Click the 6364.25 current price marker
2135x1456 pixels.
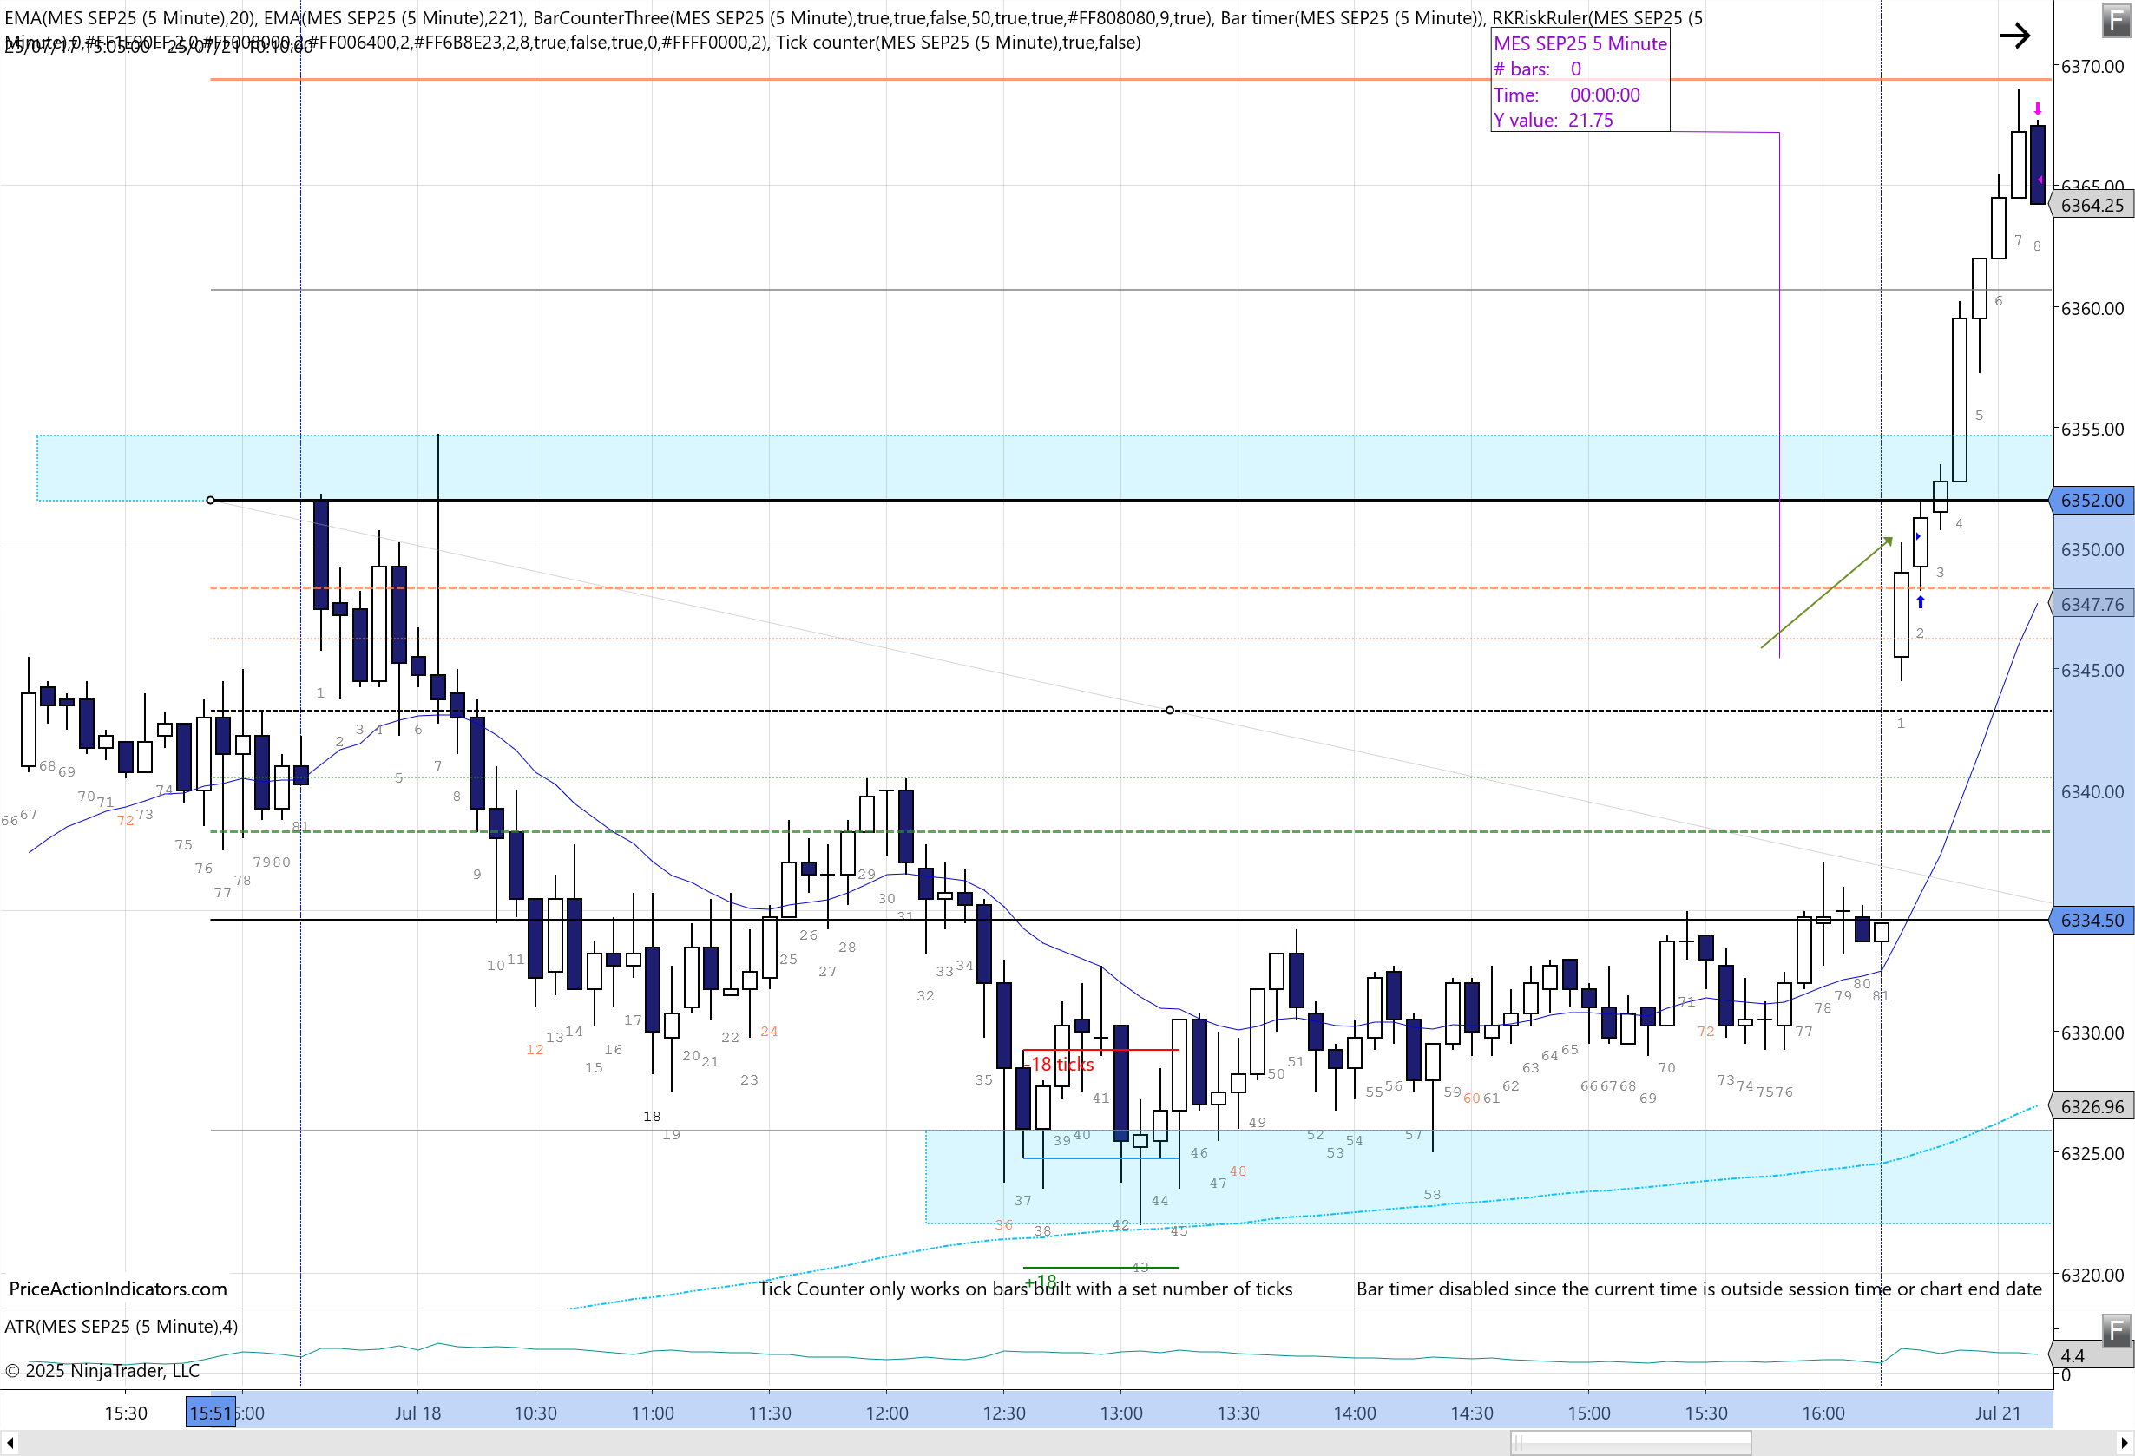(2092, 205)
